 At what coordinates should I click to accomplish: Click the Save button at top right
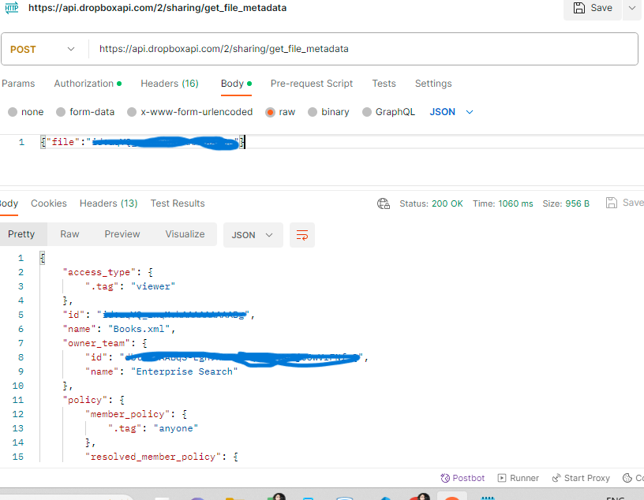[x=592, y=9]
